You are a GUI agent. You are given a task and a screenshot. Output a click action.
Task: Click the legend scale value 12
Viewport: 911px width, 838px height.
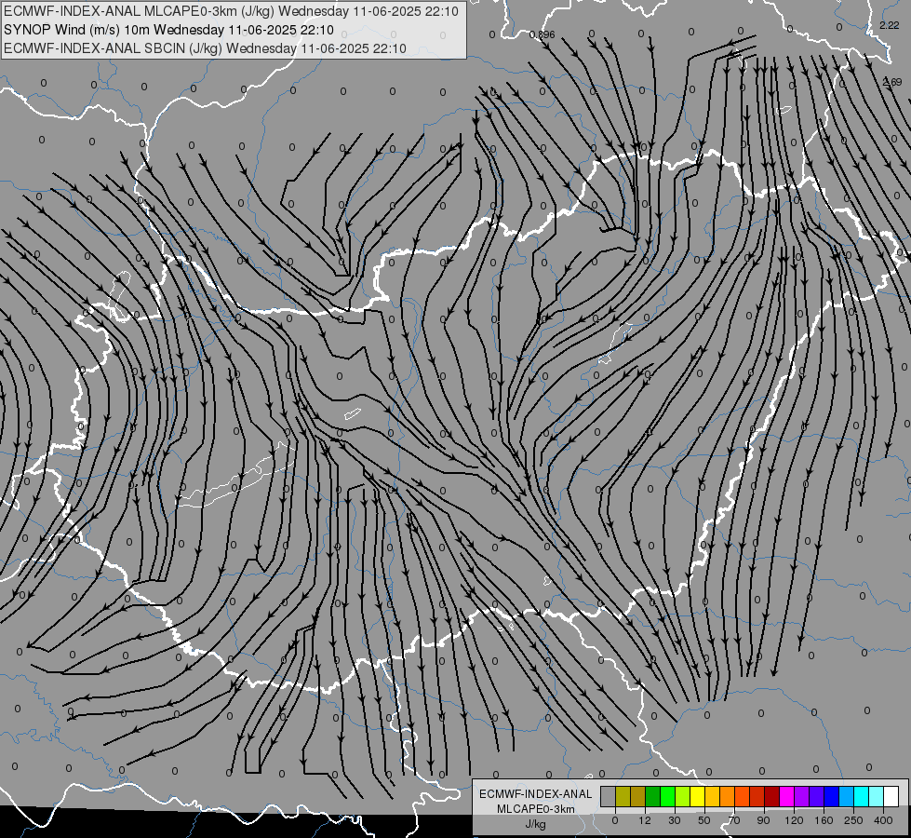pyautogui.click(x=645, y=820)
